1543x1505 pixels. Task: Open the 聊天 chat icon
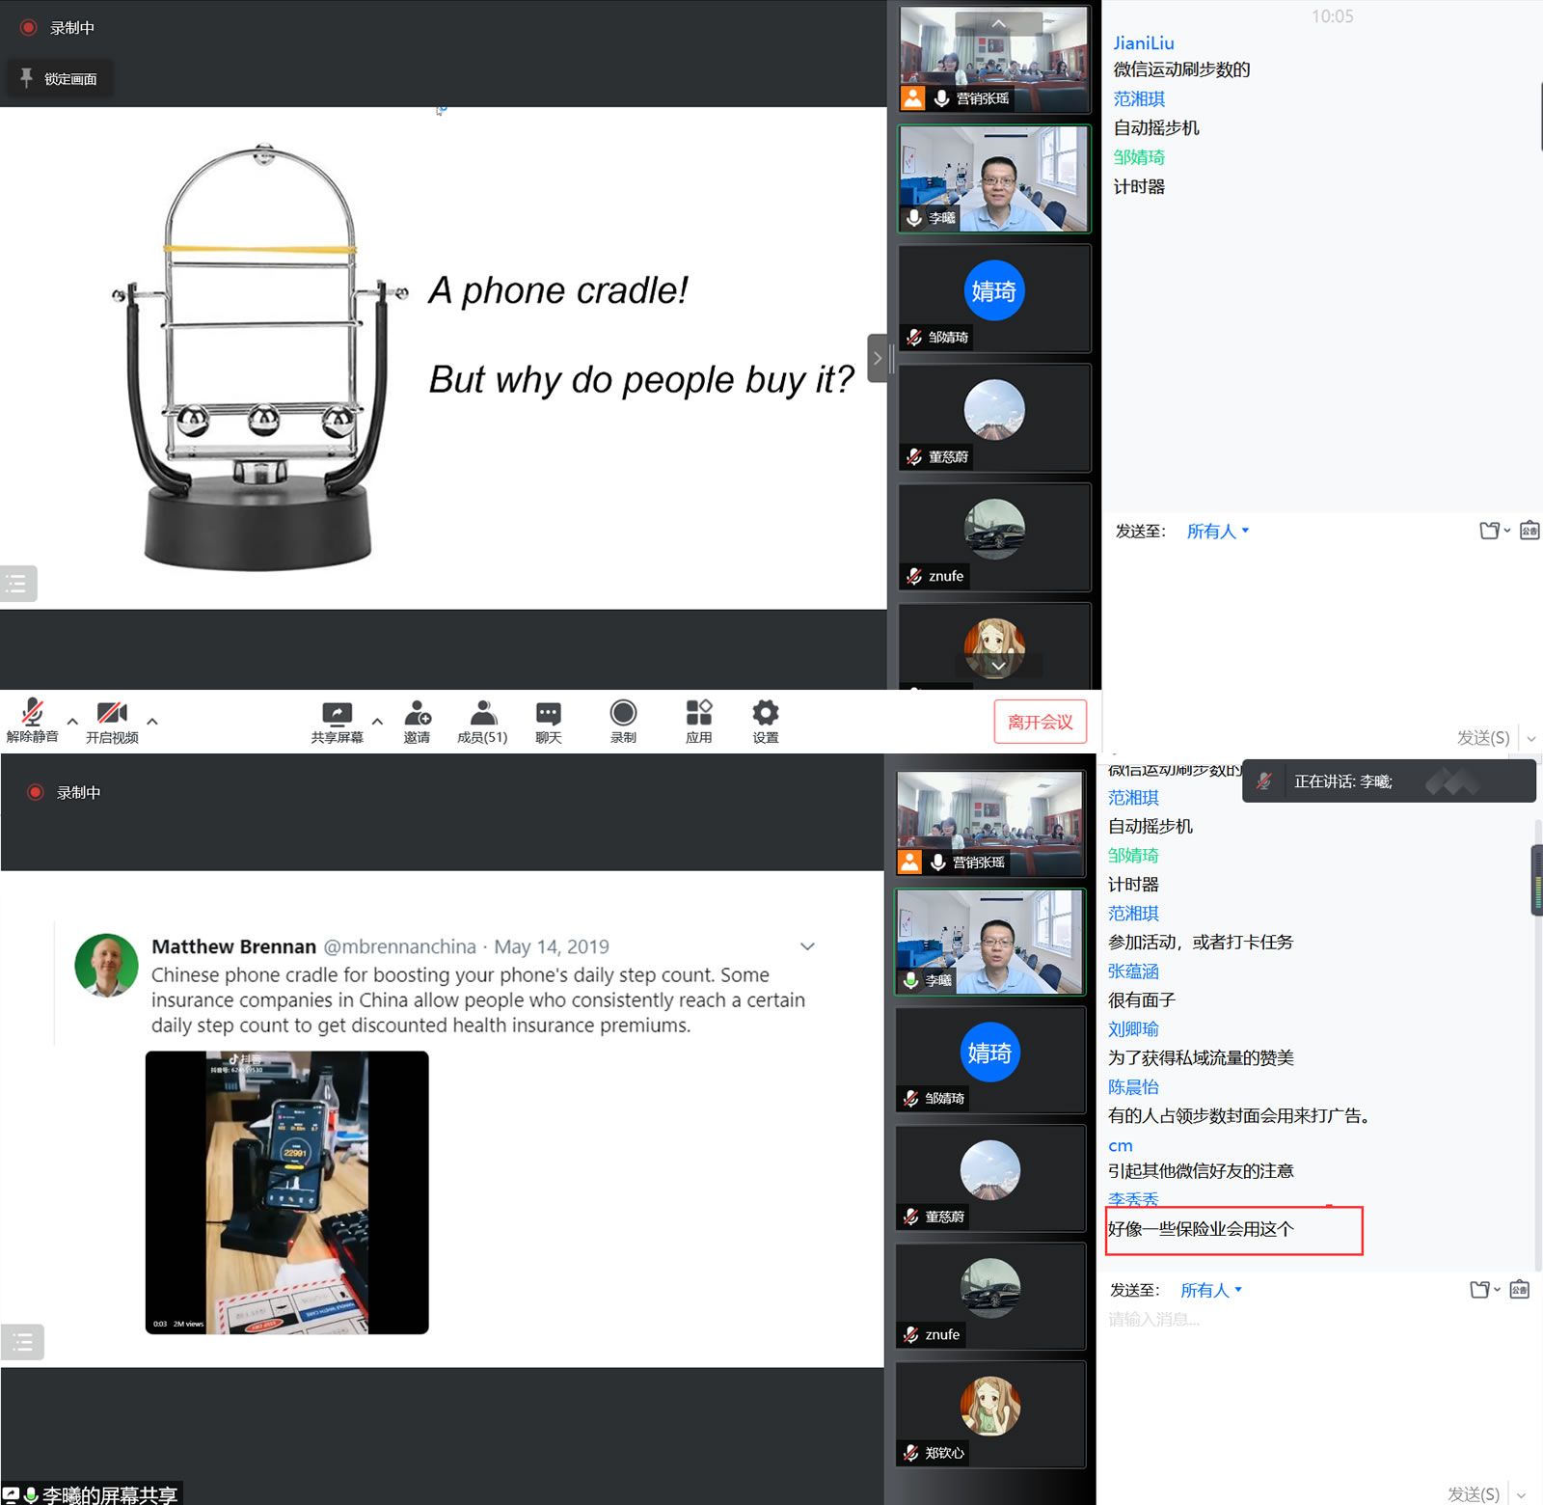[548, 720]
